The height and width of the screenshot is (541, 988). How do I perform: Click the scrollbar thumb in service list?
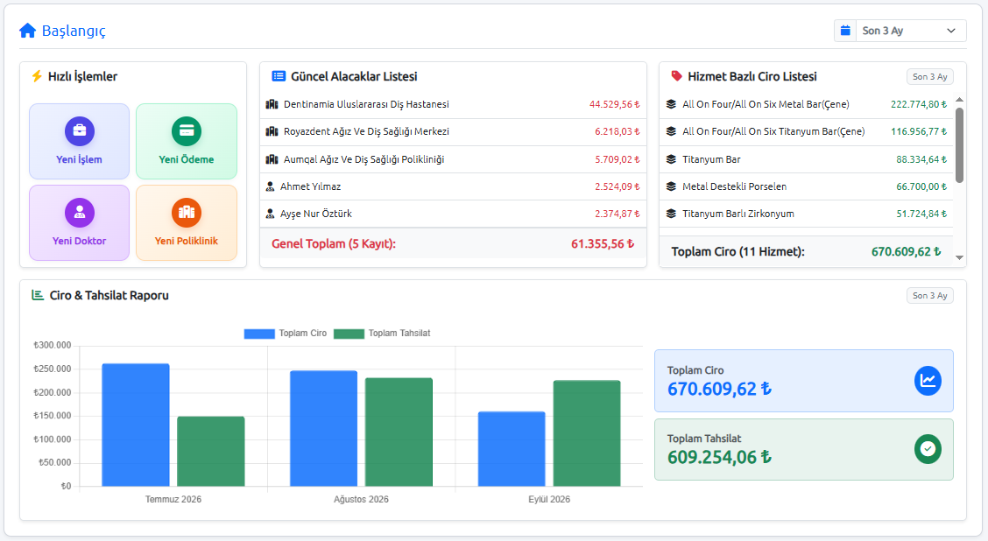[x=959, y=144]
